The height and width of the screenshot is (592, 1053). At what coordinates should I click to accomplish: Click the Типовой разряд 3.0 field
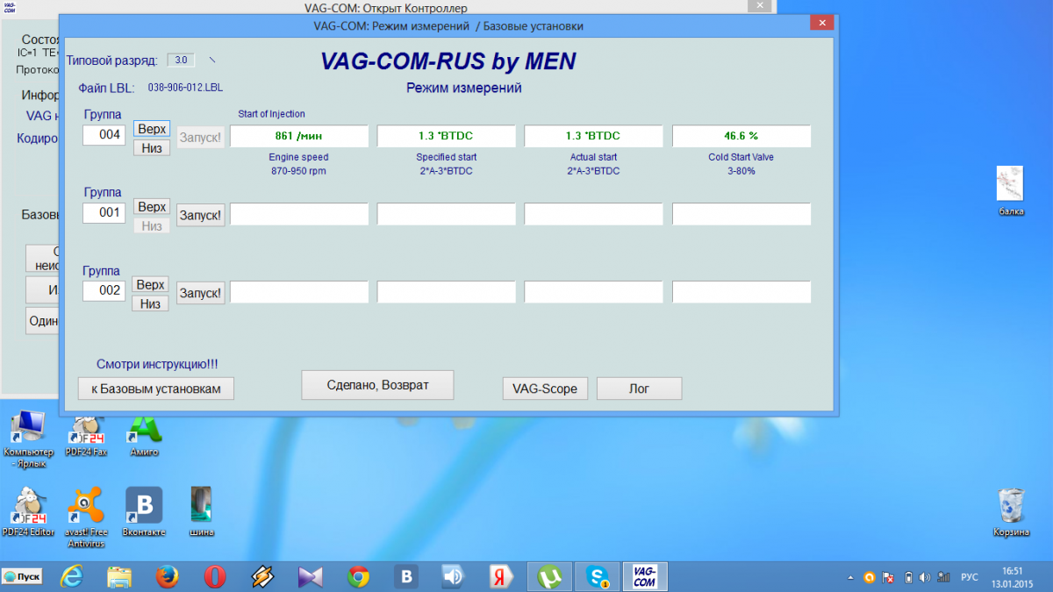click(x=181, y=61)
